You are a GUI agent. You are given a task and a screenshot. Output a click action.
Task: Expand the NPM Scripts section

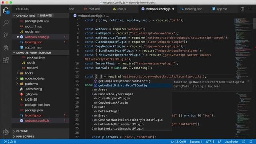pos(14,136)
